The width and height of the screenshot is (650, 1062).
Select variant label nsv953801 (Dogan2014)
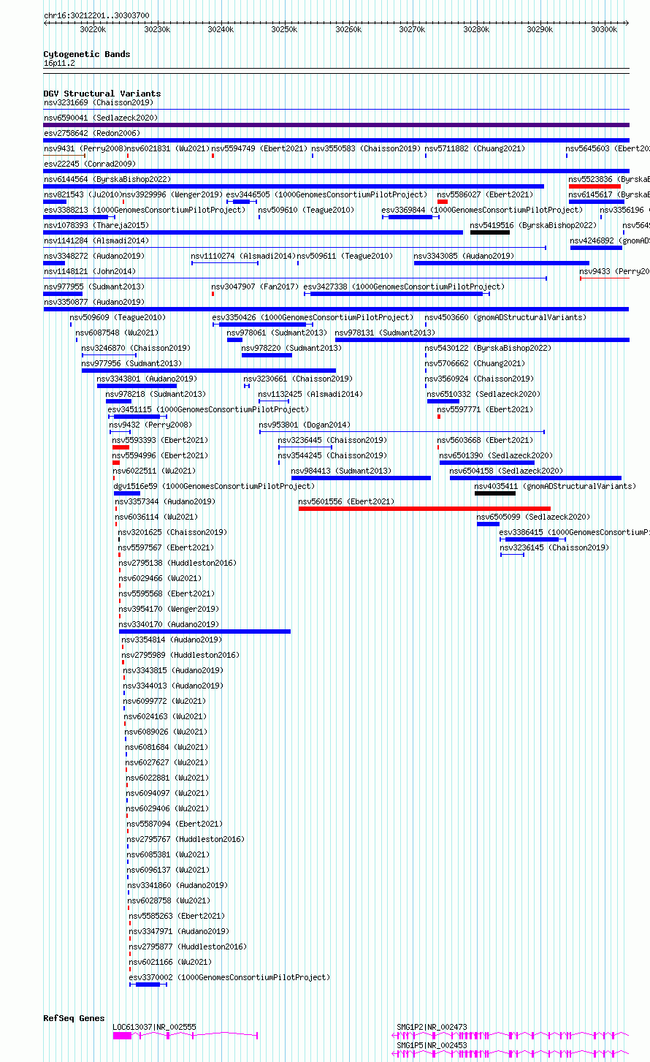305,425
